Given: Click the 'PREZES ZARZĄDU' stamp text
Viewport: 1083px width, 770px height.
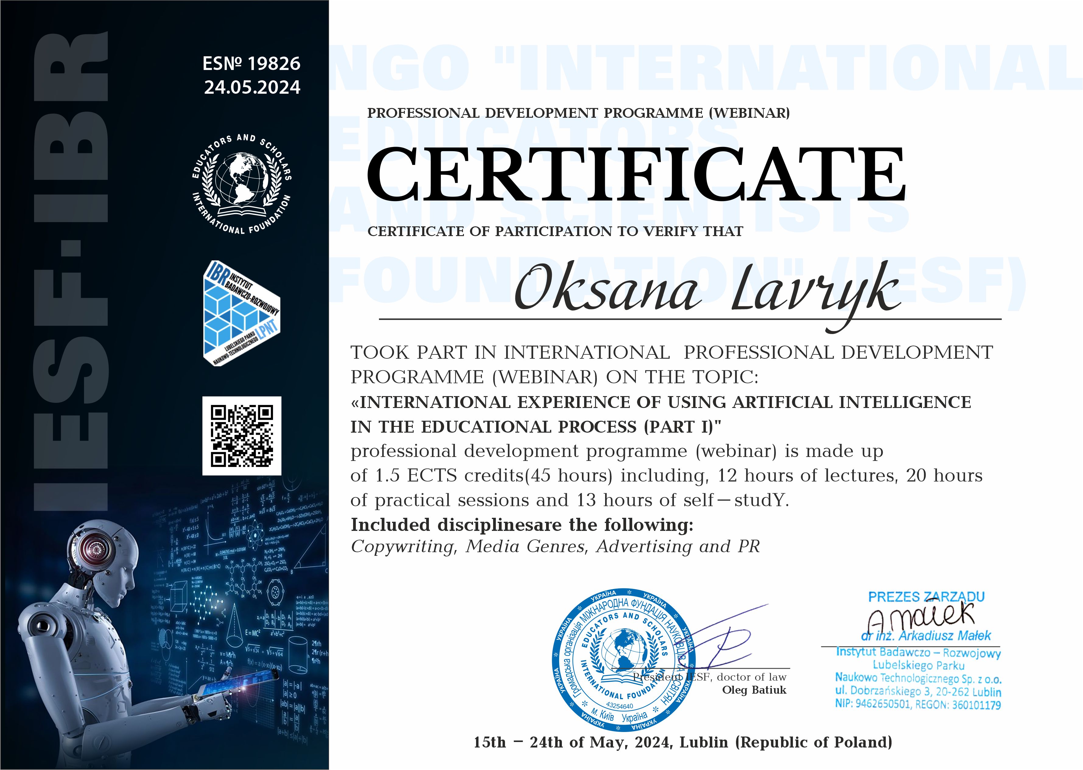Looking at the screenshot, I should [926, 597].
